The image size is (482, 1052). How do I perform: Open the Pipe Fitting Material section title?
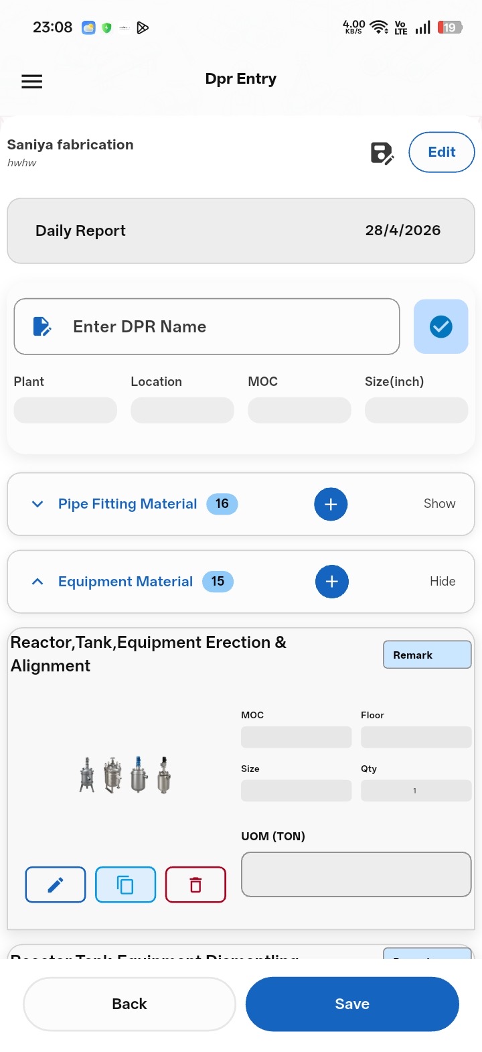click(128, 504)
